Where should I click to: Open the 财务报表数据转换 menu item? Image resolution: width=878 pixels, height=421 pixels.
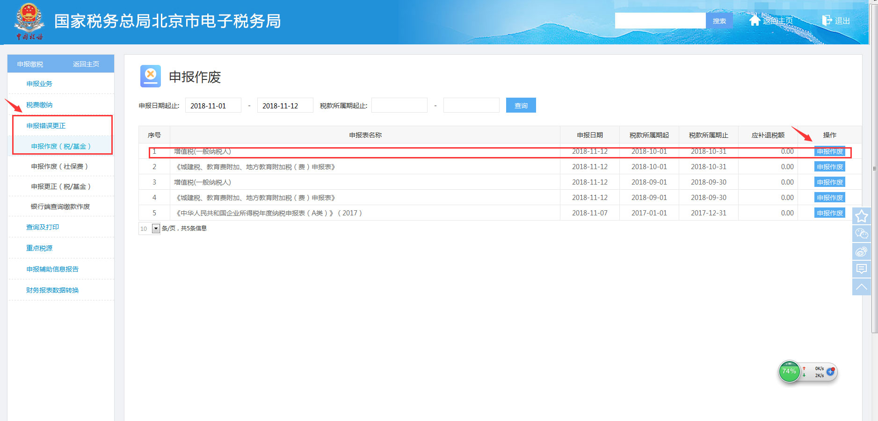[x=52, y=290]
